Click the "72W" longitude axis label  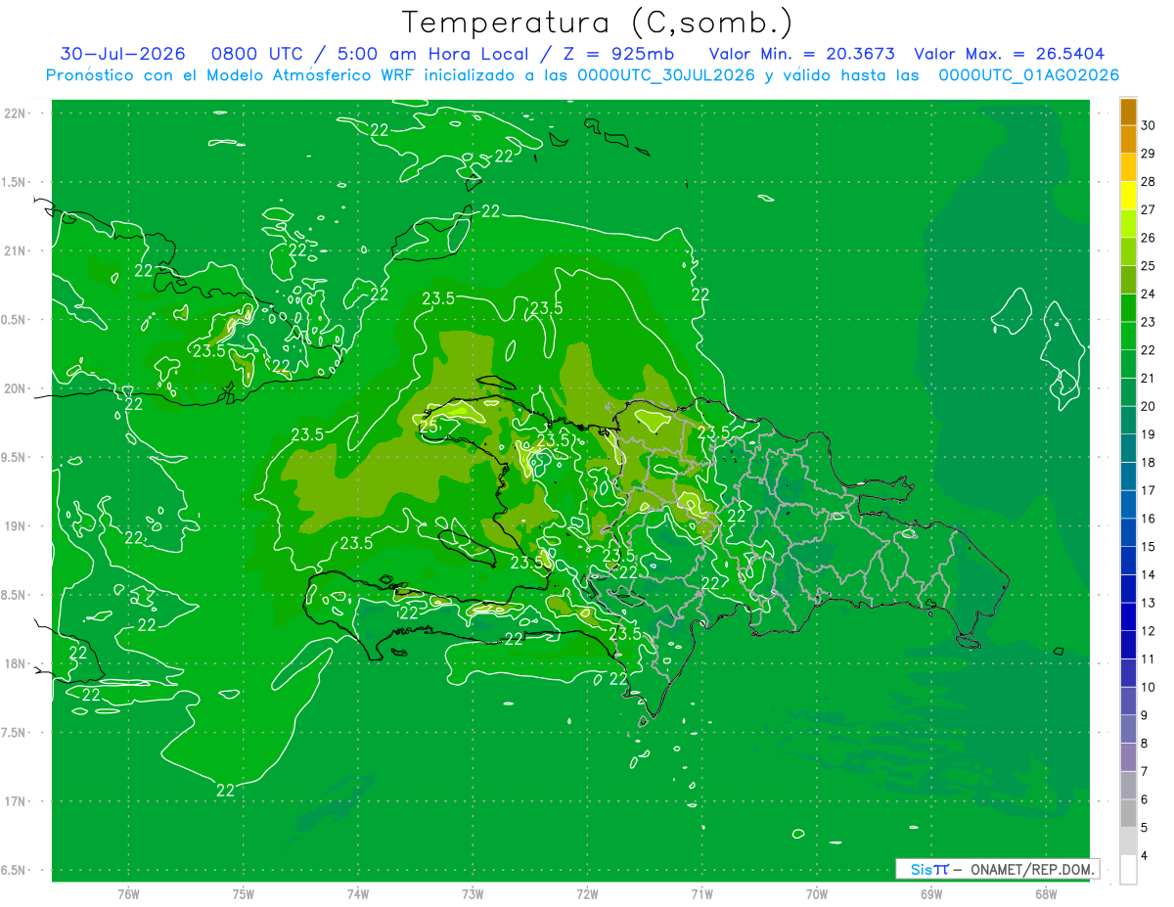[588, 894]
